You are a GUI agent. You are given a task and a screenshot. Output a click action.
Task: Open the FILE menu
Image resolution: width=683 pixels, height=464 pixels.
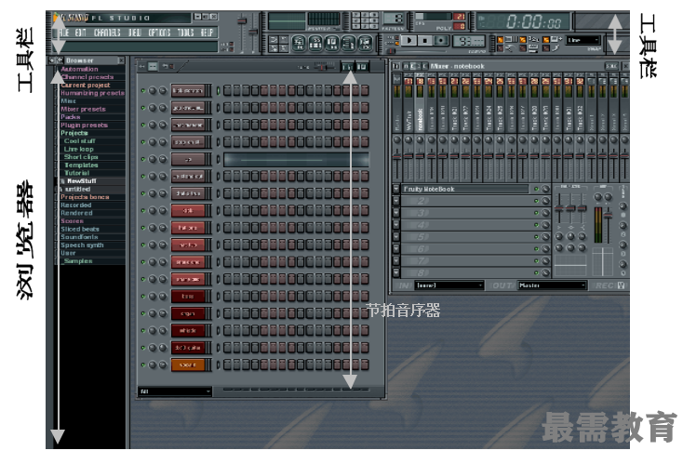click(63, 33)
